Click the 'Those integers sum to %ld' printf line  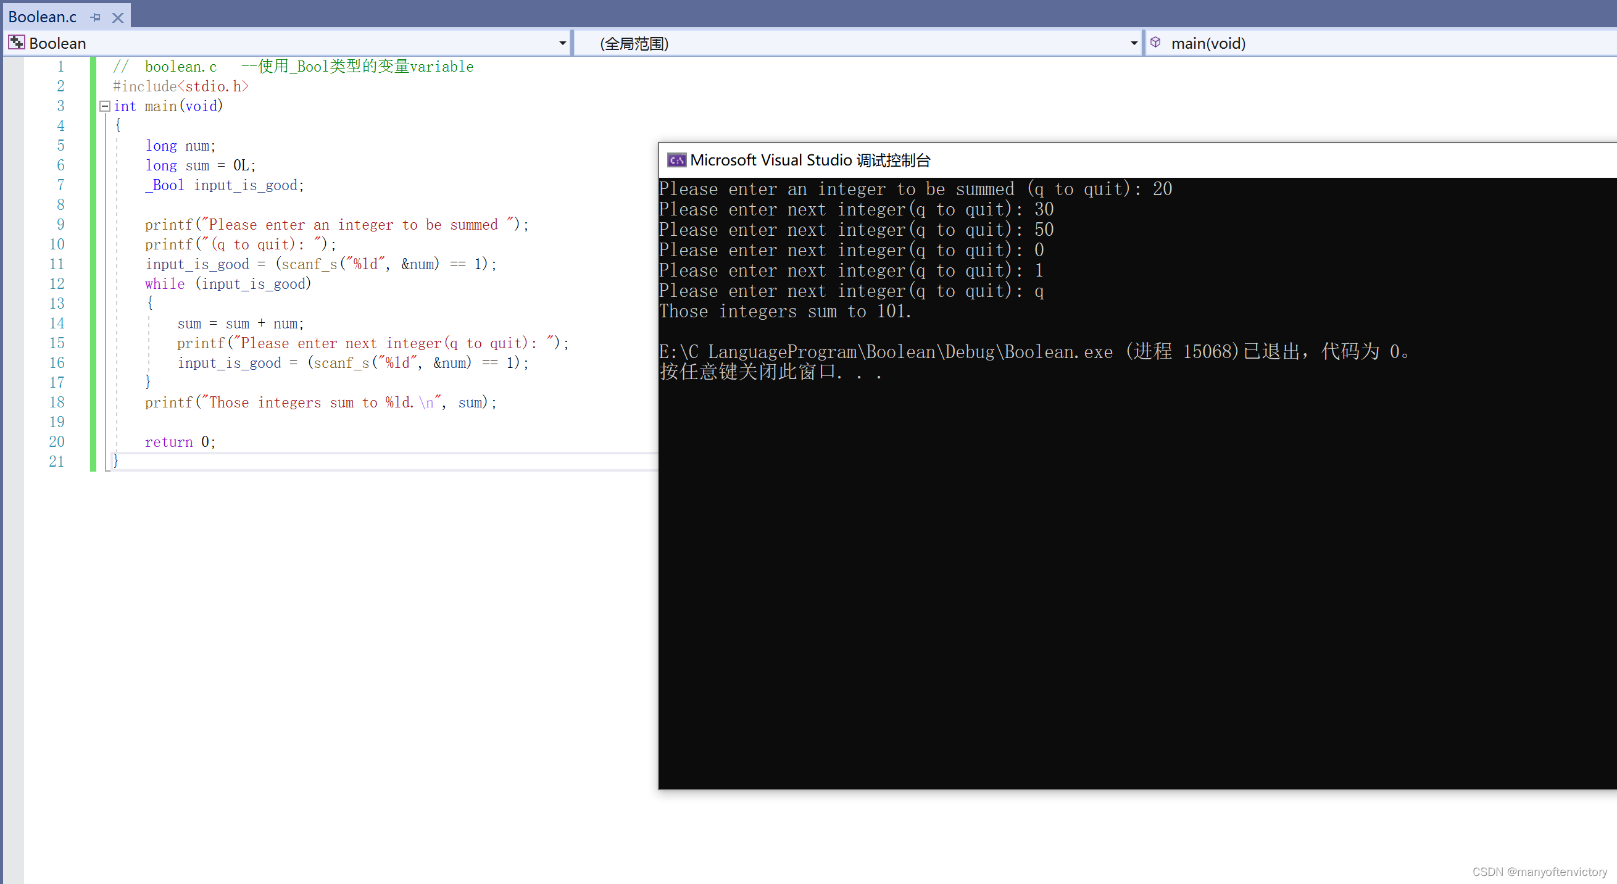pyautogui.click(x=320, y=402)
